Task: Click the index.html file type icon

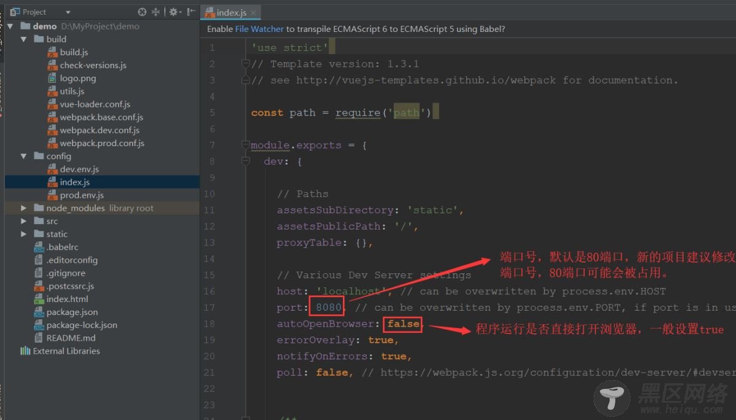Action: coord(39,299)
